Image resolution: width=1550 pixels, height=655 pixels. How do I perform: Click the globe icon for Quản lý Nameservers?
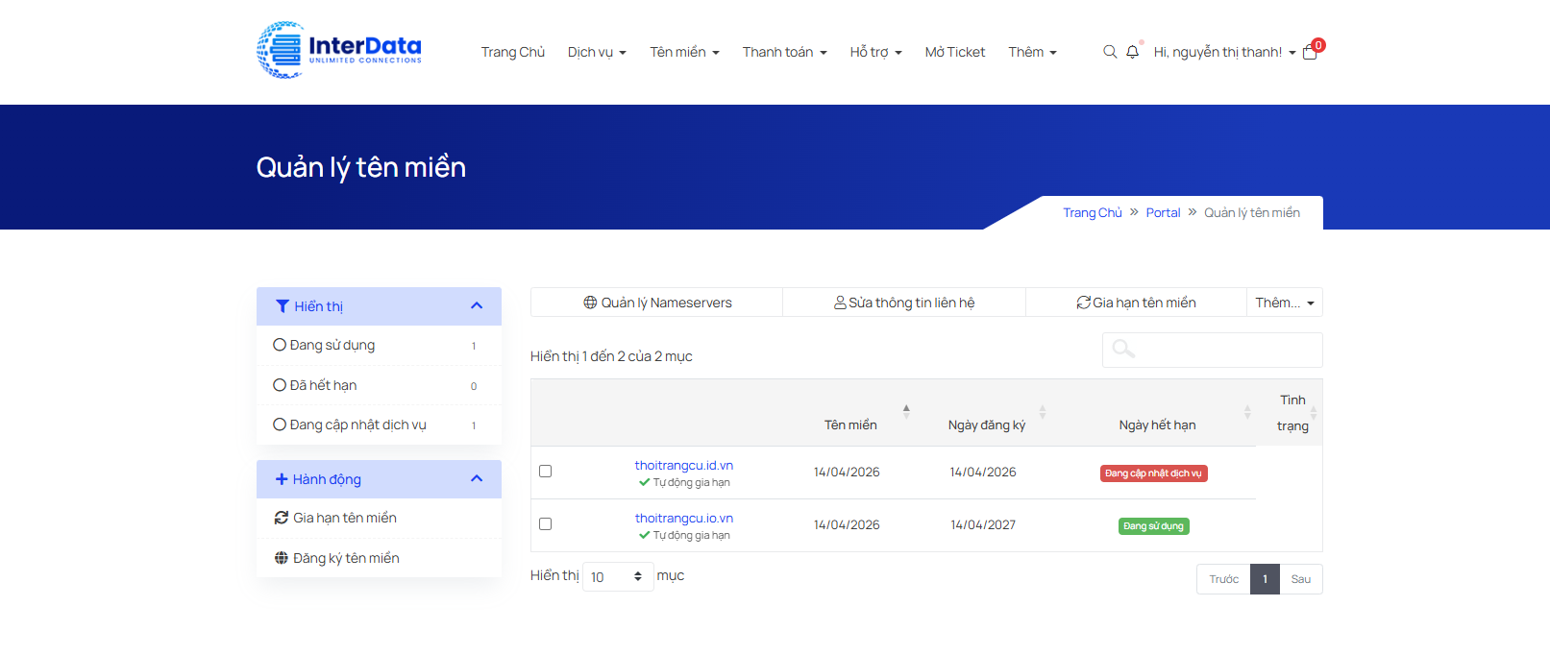click(590, 303)
